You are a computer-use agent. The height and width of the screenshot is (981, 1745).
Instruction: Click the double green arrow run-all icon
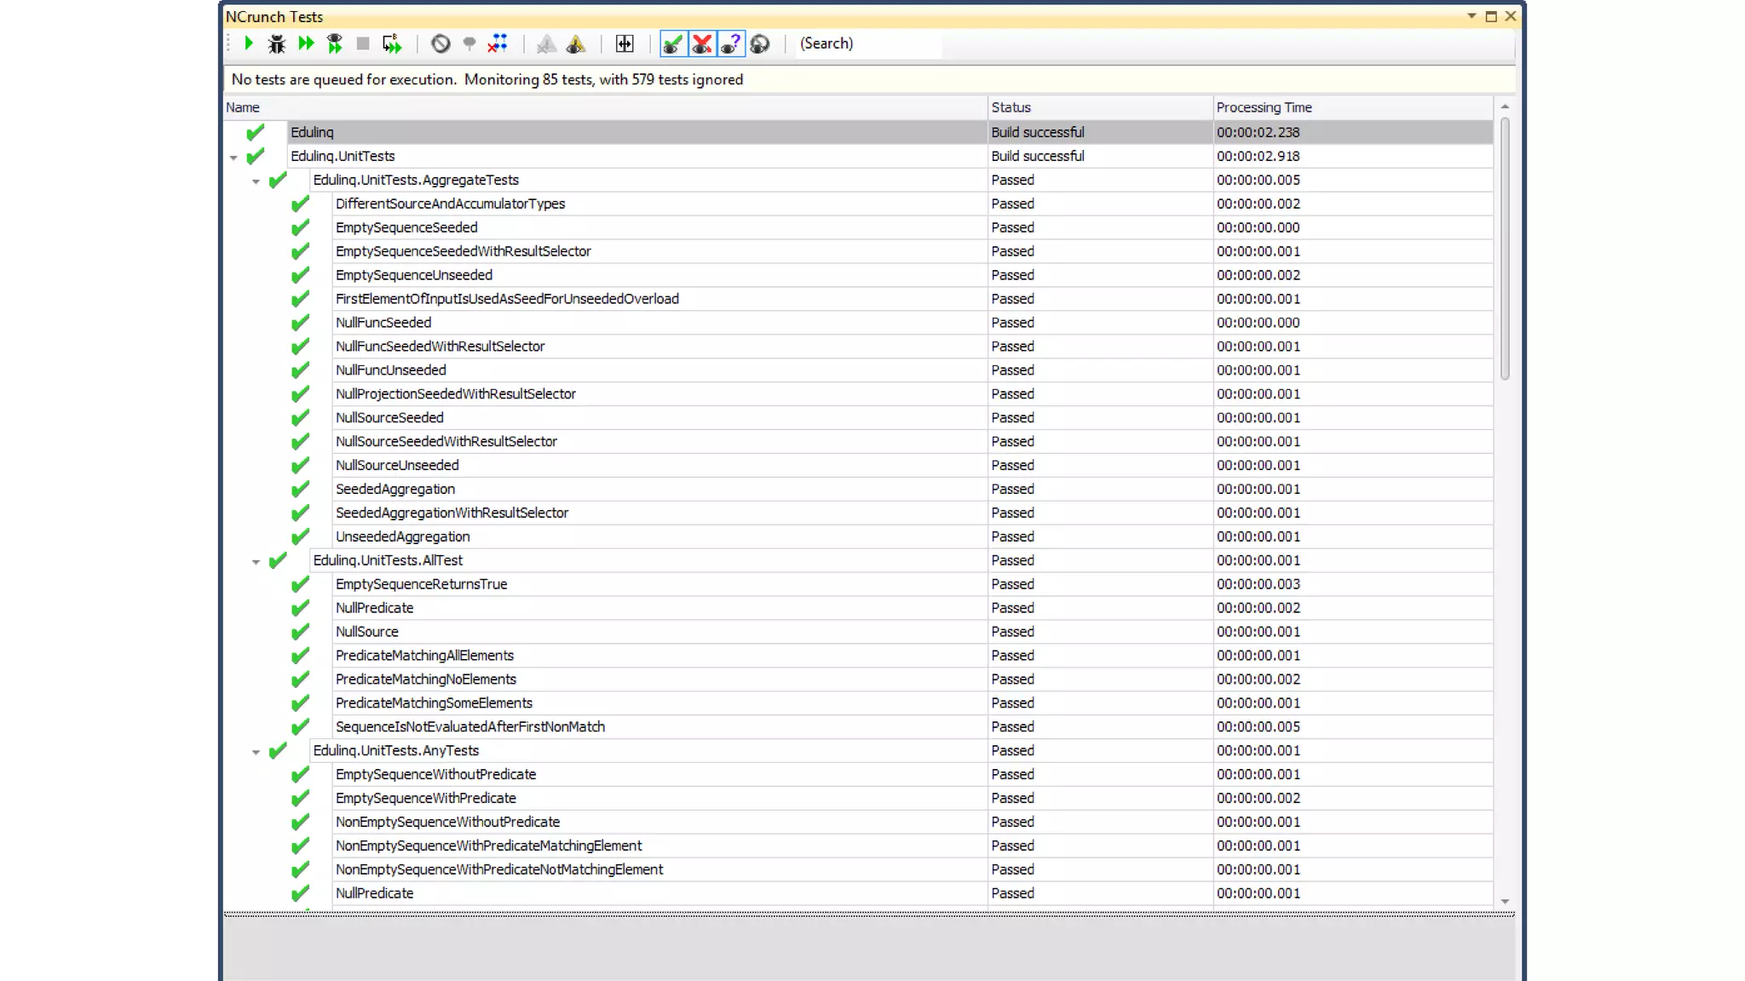306,43
